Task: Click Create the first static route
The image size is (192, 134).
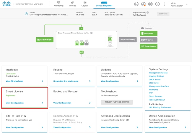Action: pyautogui.click(x=66, y=81)
